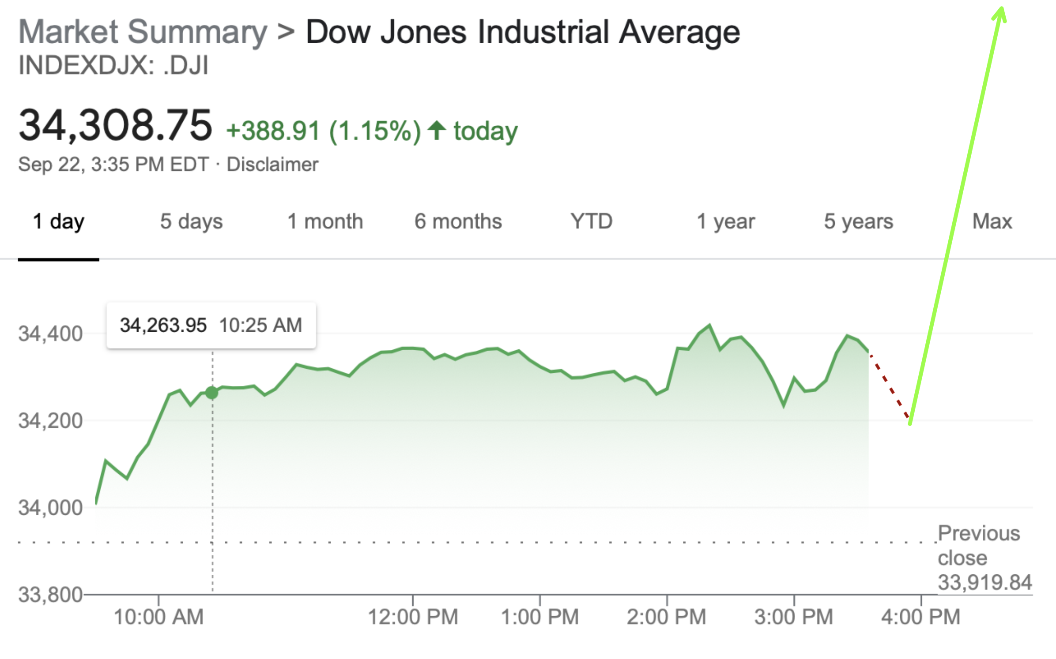Click the green data point dot on chart
This screenshot has height=659, width=1056.
[212, 393]
